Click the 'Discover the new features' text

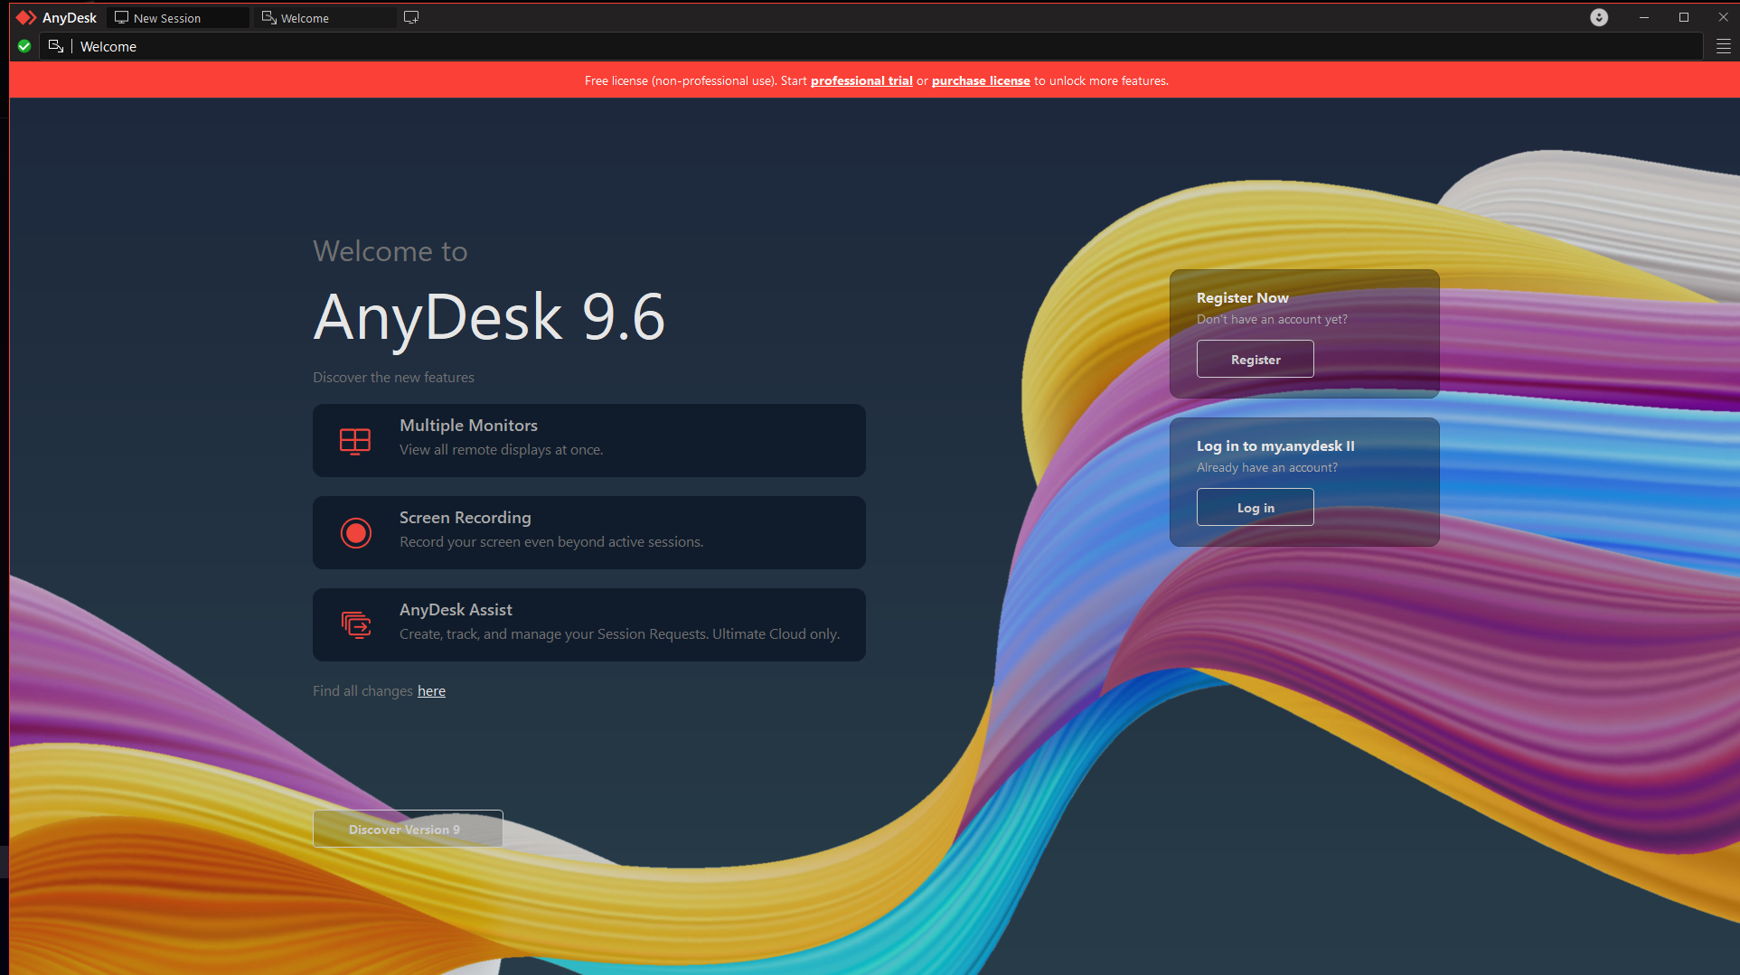pyautogui.click(x=393, y=378)
